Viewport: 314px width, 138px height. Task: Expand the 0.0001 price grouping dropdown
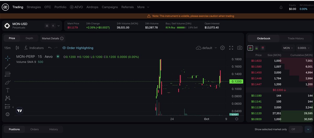pyautogui.click(x=304, y=48)
